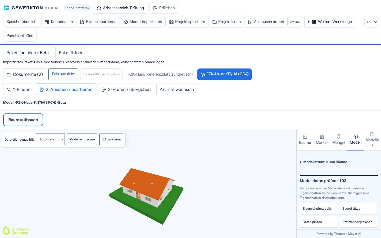Viewport: 381px width, 238px height.
Task: Open the Speicherübersicht
Action: 22,22
